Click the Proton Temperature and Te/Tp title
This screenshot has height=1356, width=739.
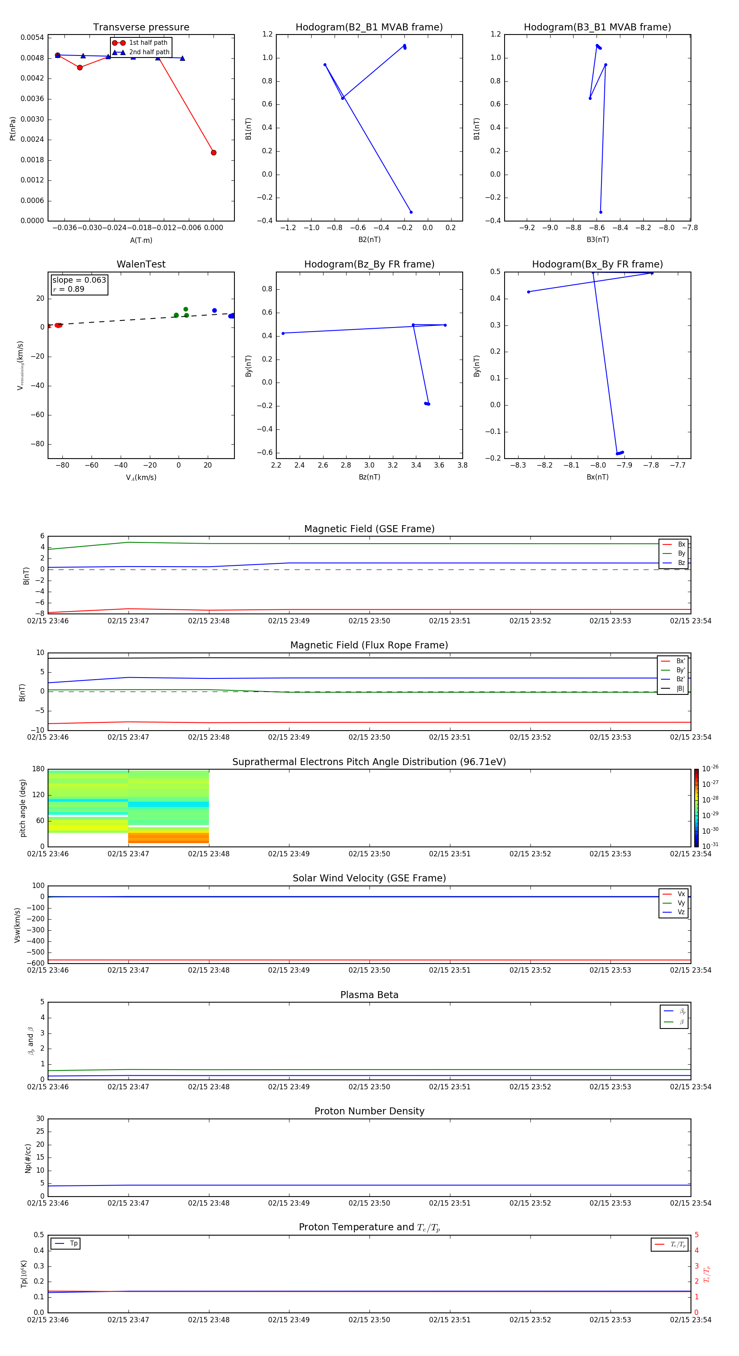click(369, 1227)
